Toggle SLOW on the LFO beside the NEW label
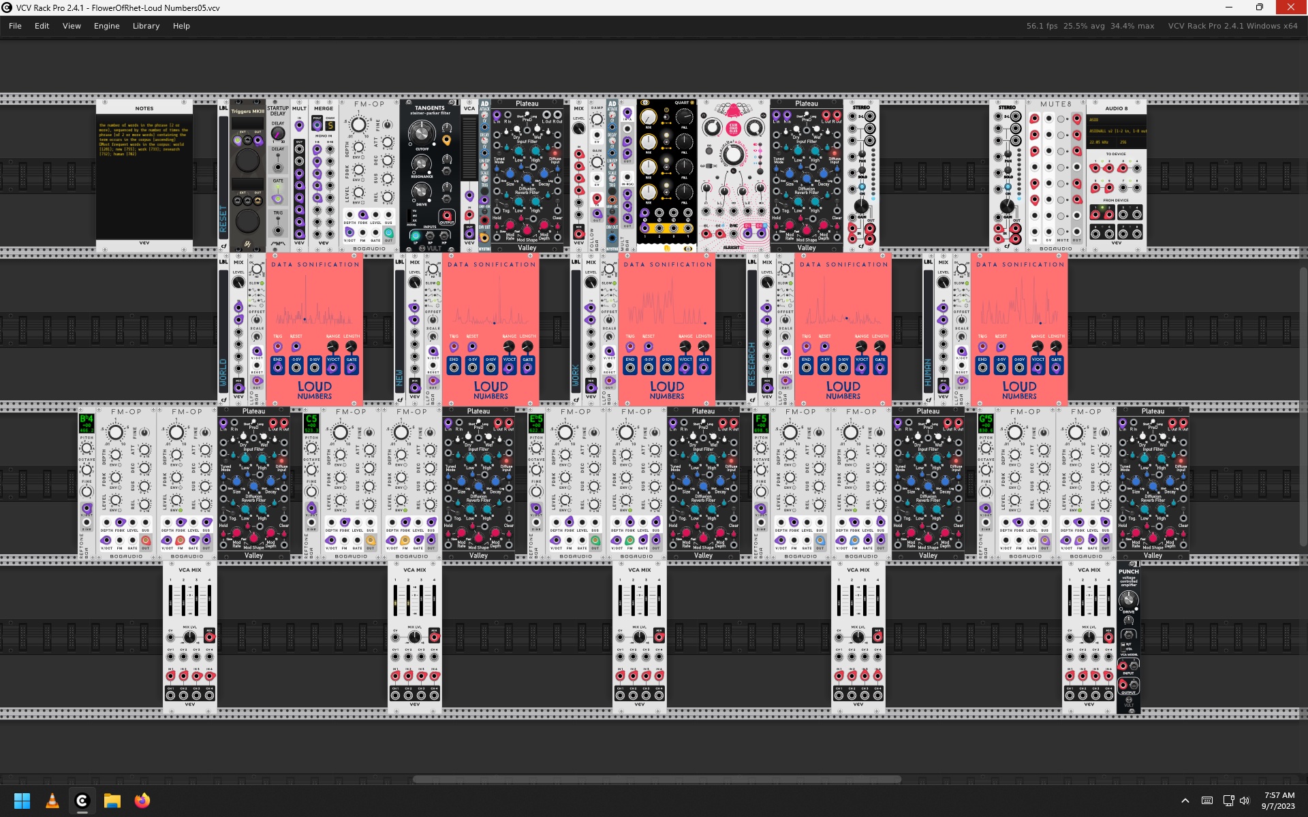Viewport: 1308px width, 817px height. (x=438, y=283)
